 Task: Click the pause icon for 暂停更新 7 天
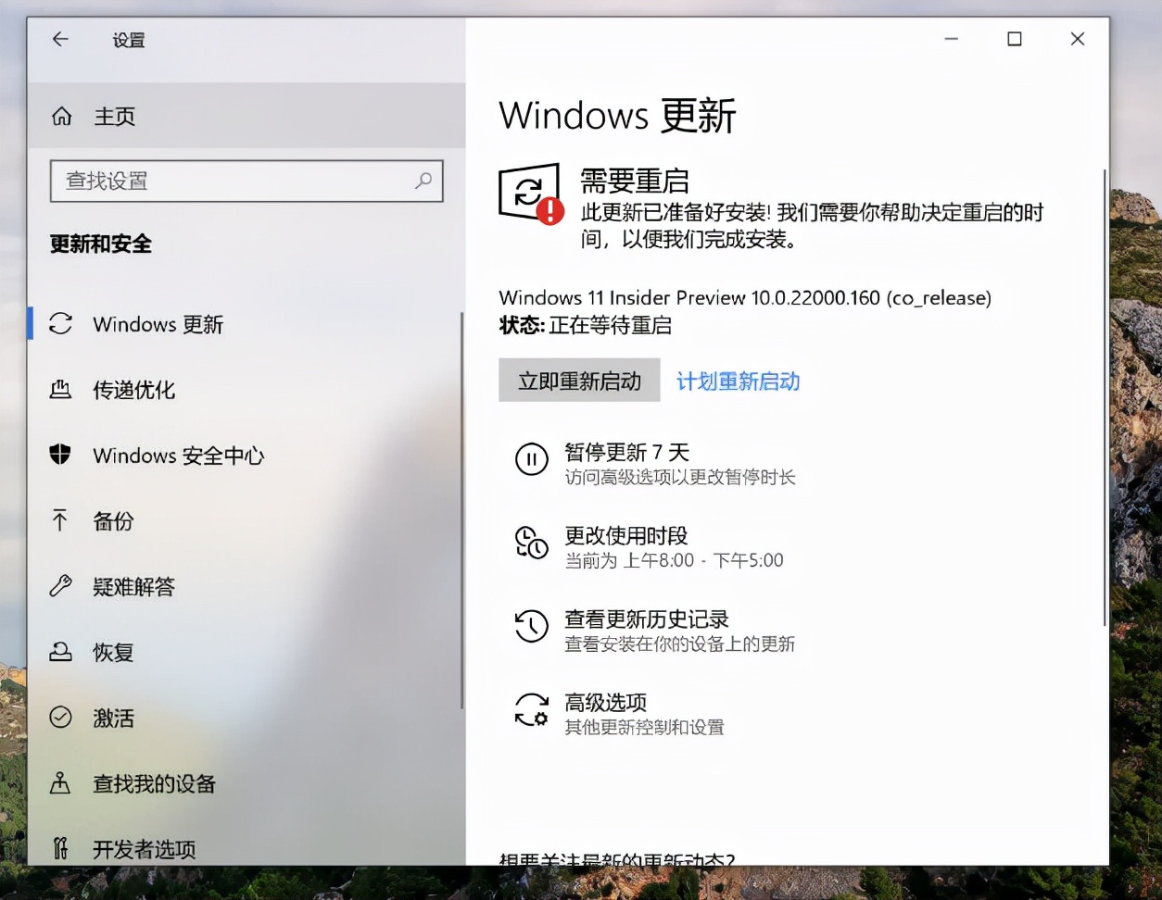click(x=532, y=459)
